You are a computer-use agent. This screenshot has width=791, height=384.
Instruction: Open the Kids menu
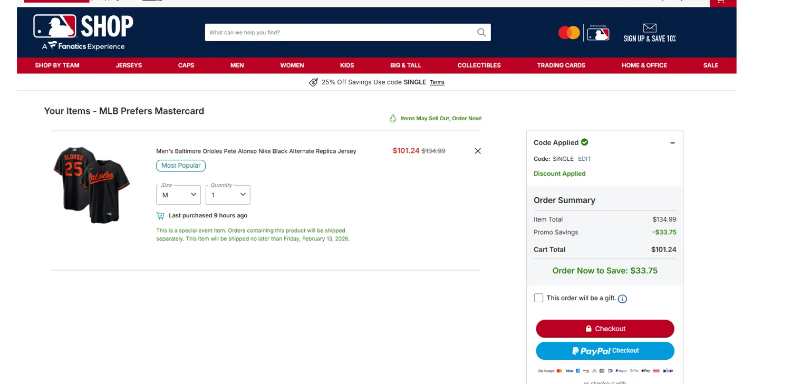(x=347, y=65)
